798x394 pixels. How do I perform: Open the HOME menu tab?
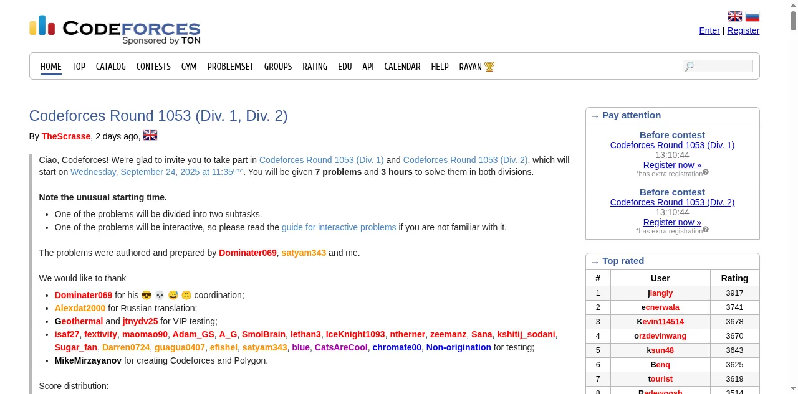pos(51,67)
